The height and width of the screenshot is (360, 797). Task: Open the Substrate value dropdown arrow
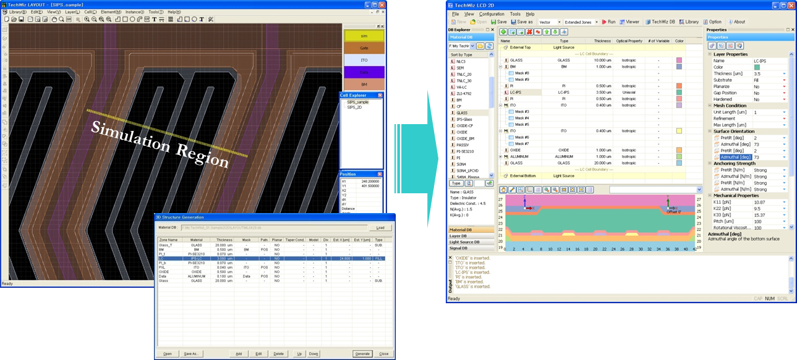[x=784, y=80]
